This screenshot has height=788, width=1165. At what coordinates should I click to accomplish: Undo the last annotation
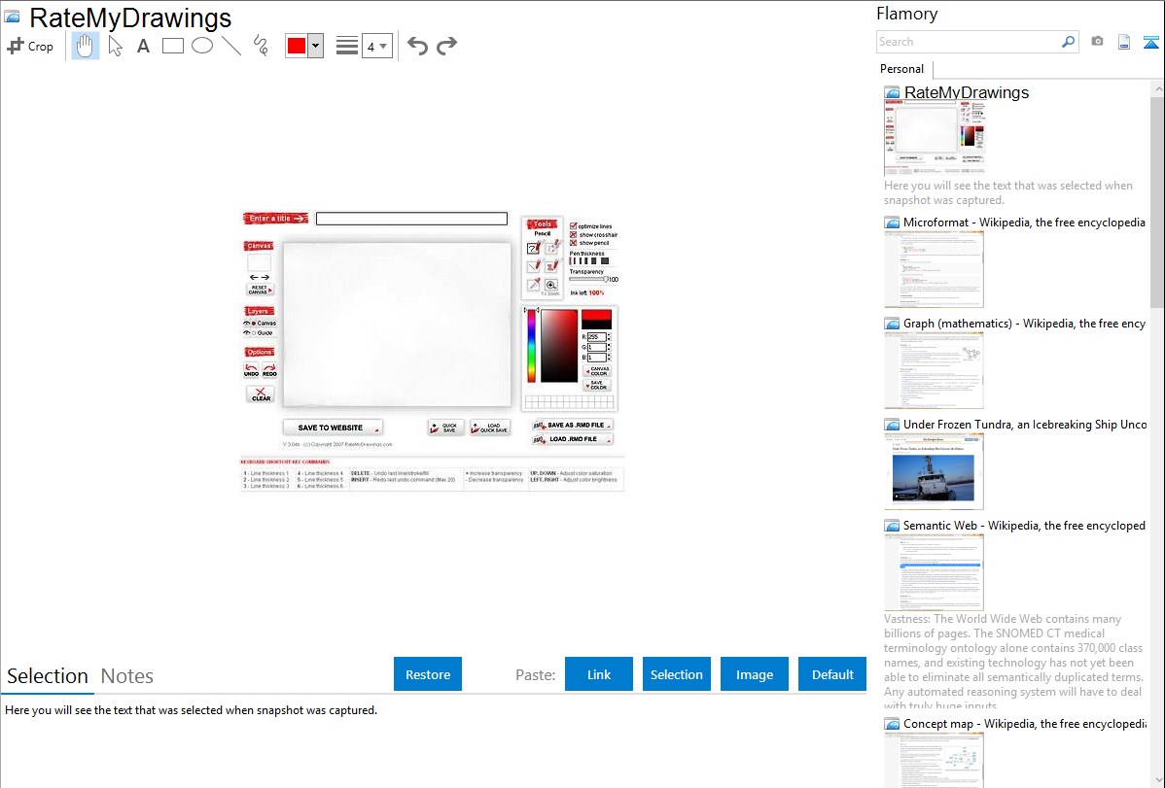(x=417, y=46)
